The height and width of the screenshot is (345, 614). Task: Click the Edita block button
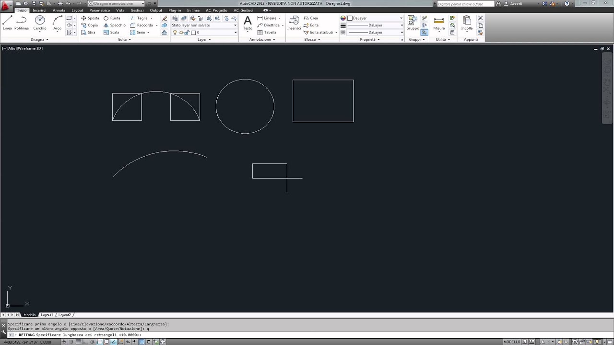point(311,25)
